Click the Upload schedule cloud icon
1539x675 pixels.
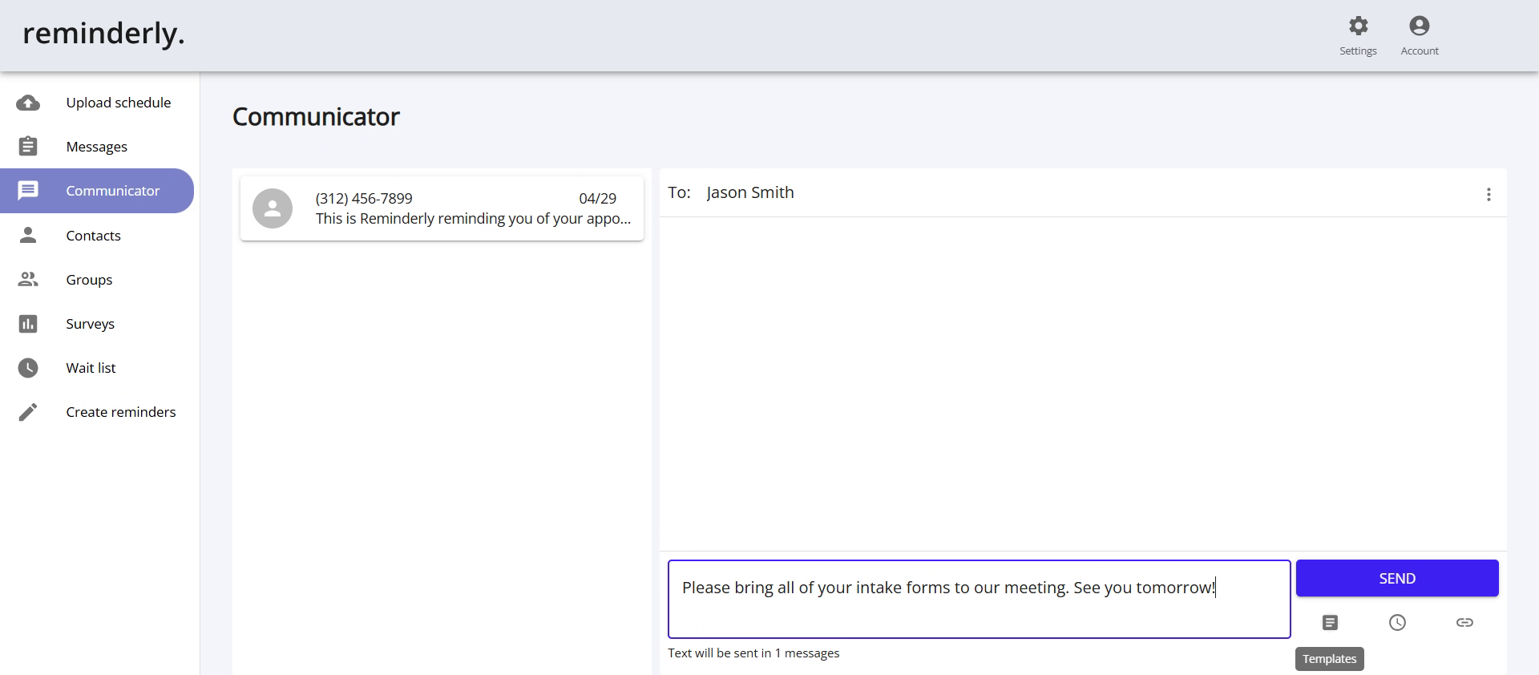click(28, 103)
